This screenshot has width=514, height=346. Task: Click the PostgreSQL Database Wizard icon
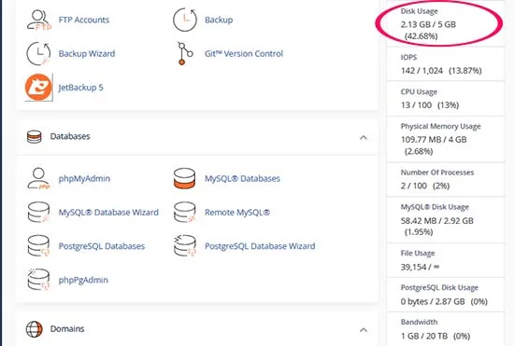(x=185, y=246)
